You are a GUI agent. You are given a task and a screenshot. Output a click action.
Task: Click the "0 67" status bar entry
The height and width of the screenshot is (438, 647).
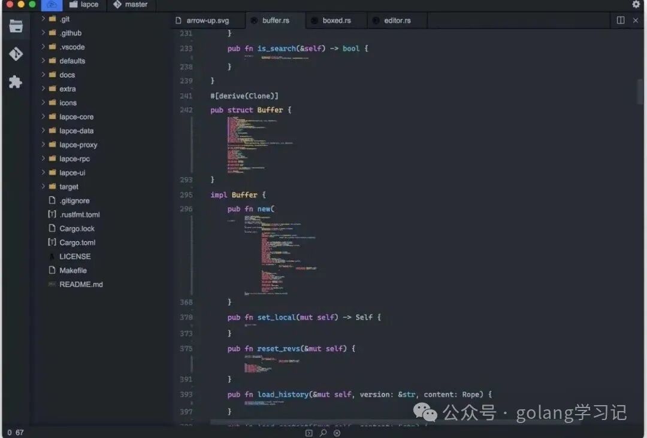pos(15,433)
